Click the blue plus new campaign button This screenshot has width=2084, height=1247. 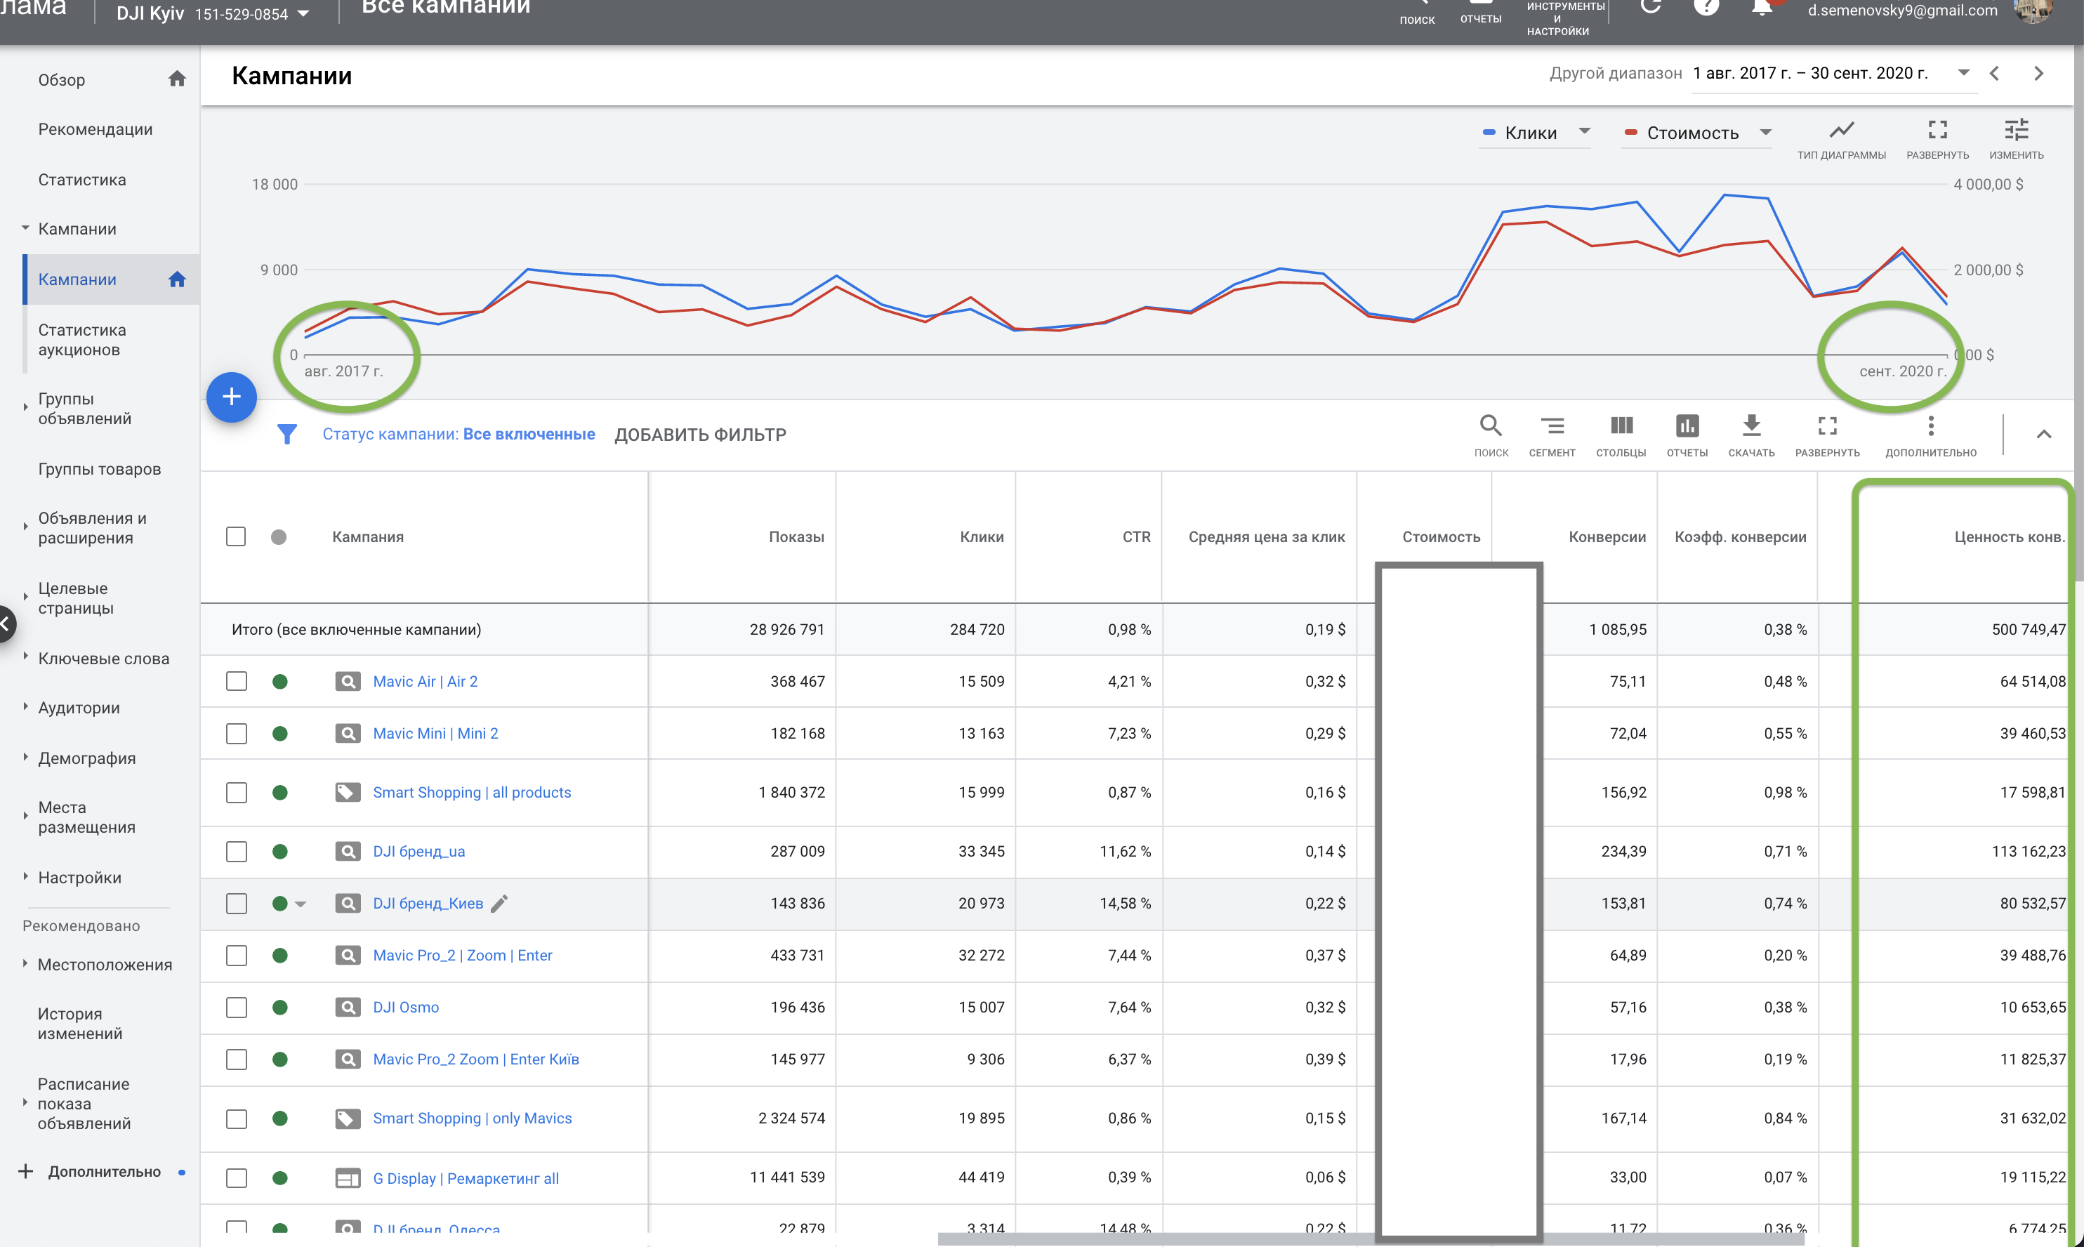coord(232,397)
